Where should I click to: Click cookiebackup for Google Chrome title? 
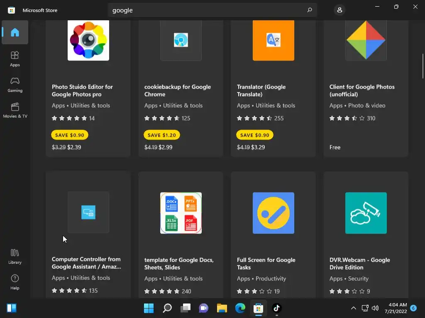coord(178,91)
